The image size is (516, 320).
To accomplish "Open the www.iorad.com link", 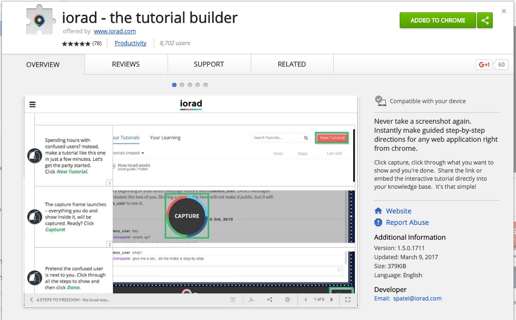I will tap(115, 31).
